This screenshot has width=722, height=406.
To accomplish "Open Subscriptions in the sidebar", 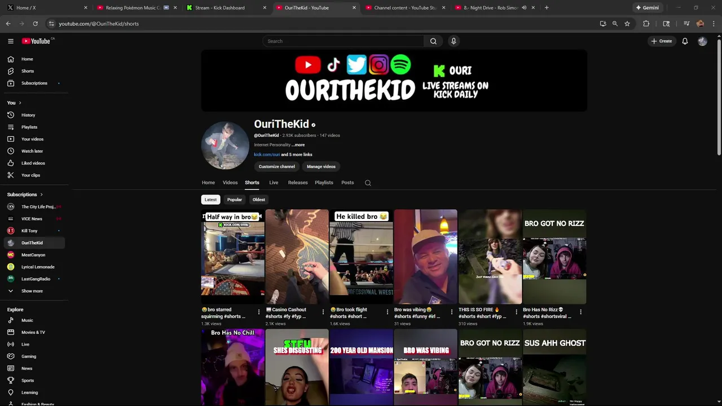I will coord(34,83).
